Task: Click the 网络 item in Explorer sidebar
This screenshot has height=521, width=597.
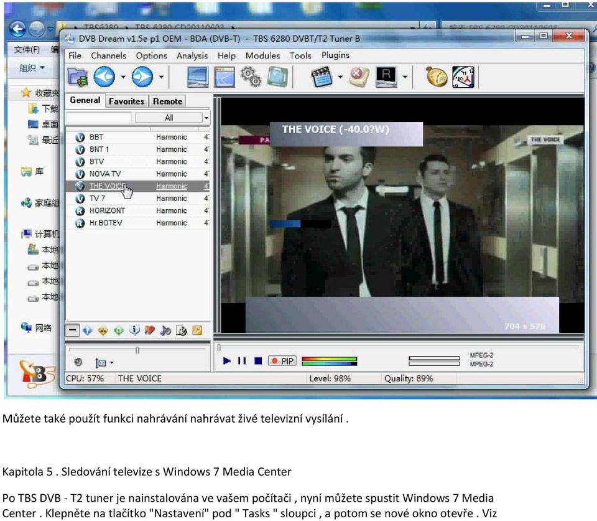Action: pyautogui.click(x=37, y=327)
